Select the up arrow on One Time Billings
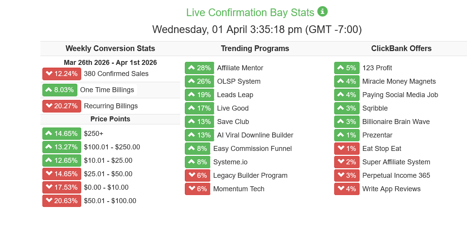Viewport: 467px width, 235px height. coord(49,90)
